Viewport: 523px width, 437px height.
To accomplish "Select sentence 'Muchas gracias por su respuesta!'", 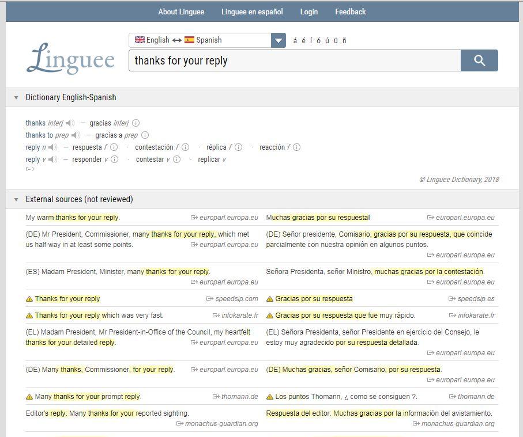I will [318, 218].
